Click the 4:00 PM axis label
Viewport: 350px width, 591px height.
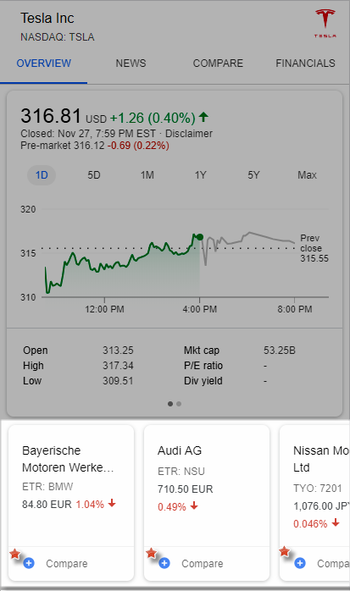pos(200,309)
